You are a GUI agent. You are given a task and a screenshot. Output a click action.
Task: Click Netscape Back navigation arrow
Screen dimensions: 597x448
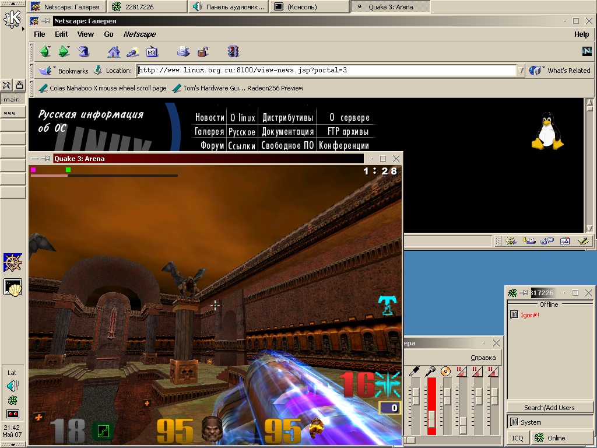(45, 51)
